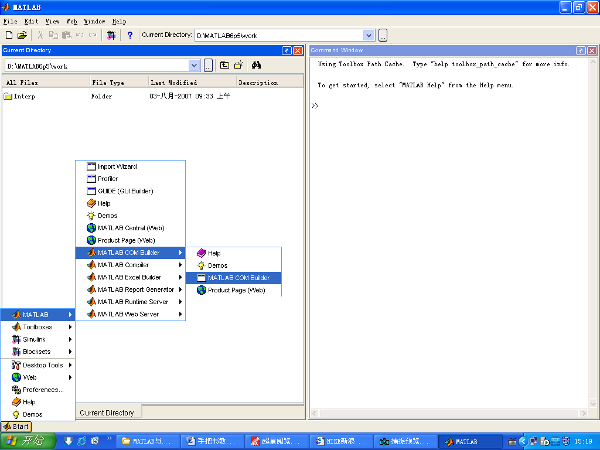Click the Command Window prompt input area
This screenshot has width=600, height=450.
(x=449, y=106)
